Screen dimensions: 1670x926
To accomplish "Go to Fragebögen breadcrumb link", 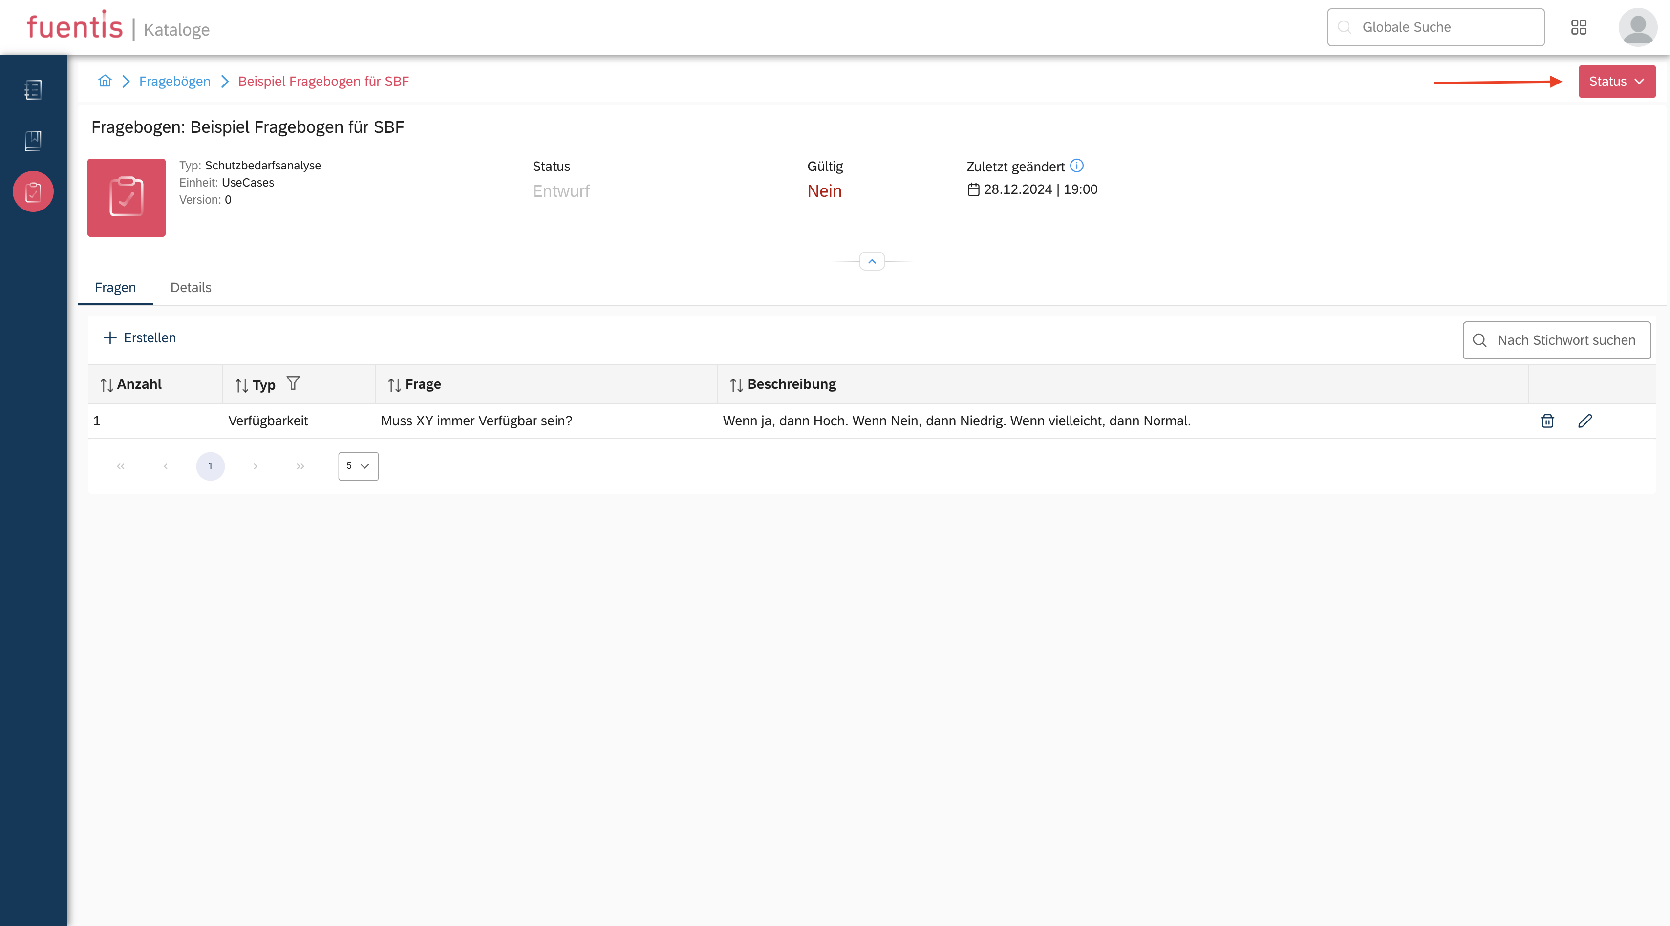I will [x=174, y=81].
